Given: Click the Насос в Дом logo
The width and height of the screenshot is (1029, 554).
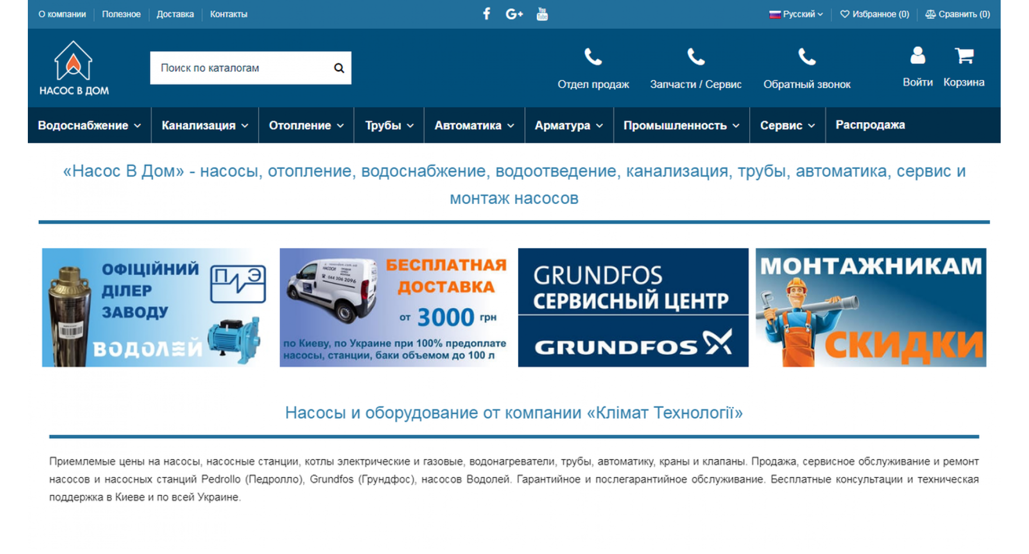Looking at the screenshot, I should click(74, 68).
